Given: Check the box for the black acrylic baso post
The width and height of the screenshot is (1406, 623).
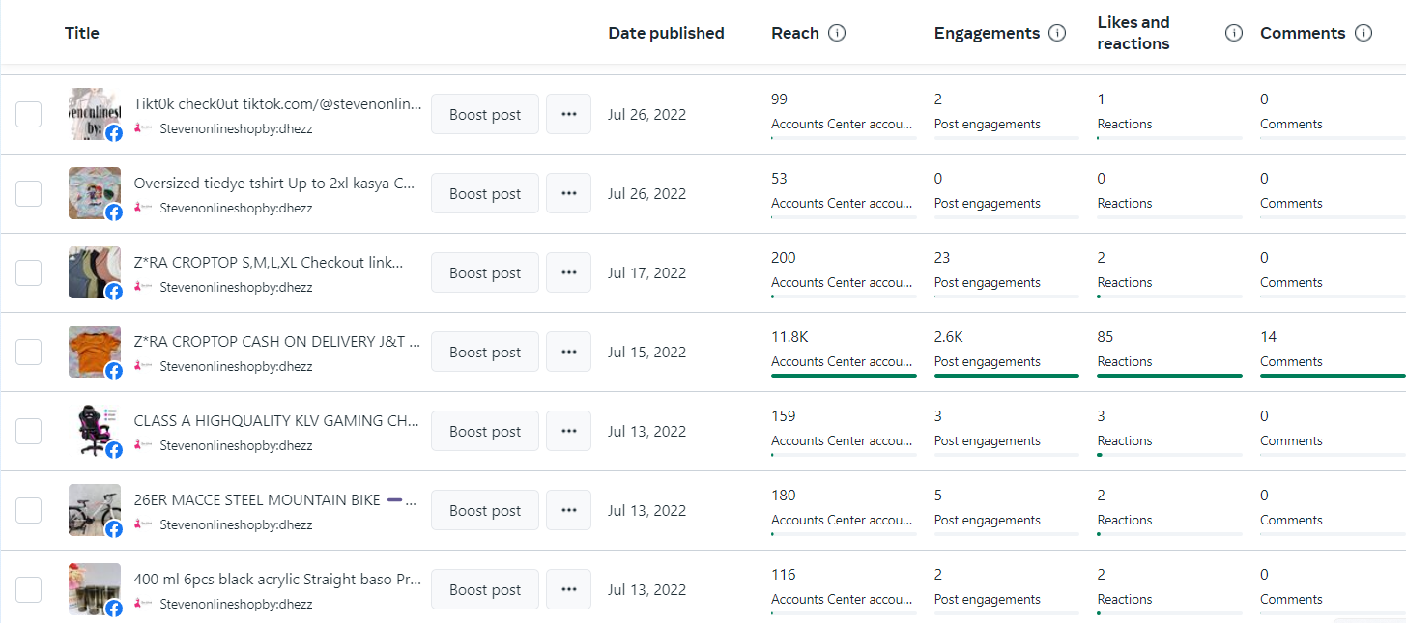Looking at the screenshot, I should 29,589.
